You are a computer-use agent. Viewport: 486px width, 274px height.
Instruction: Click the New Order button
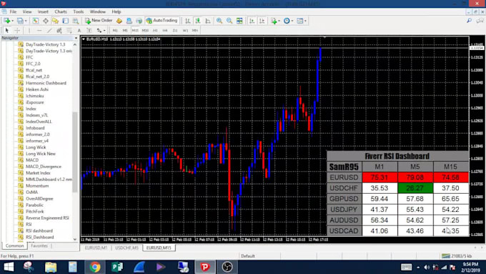tap(99, 21)
